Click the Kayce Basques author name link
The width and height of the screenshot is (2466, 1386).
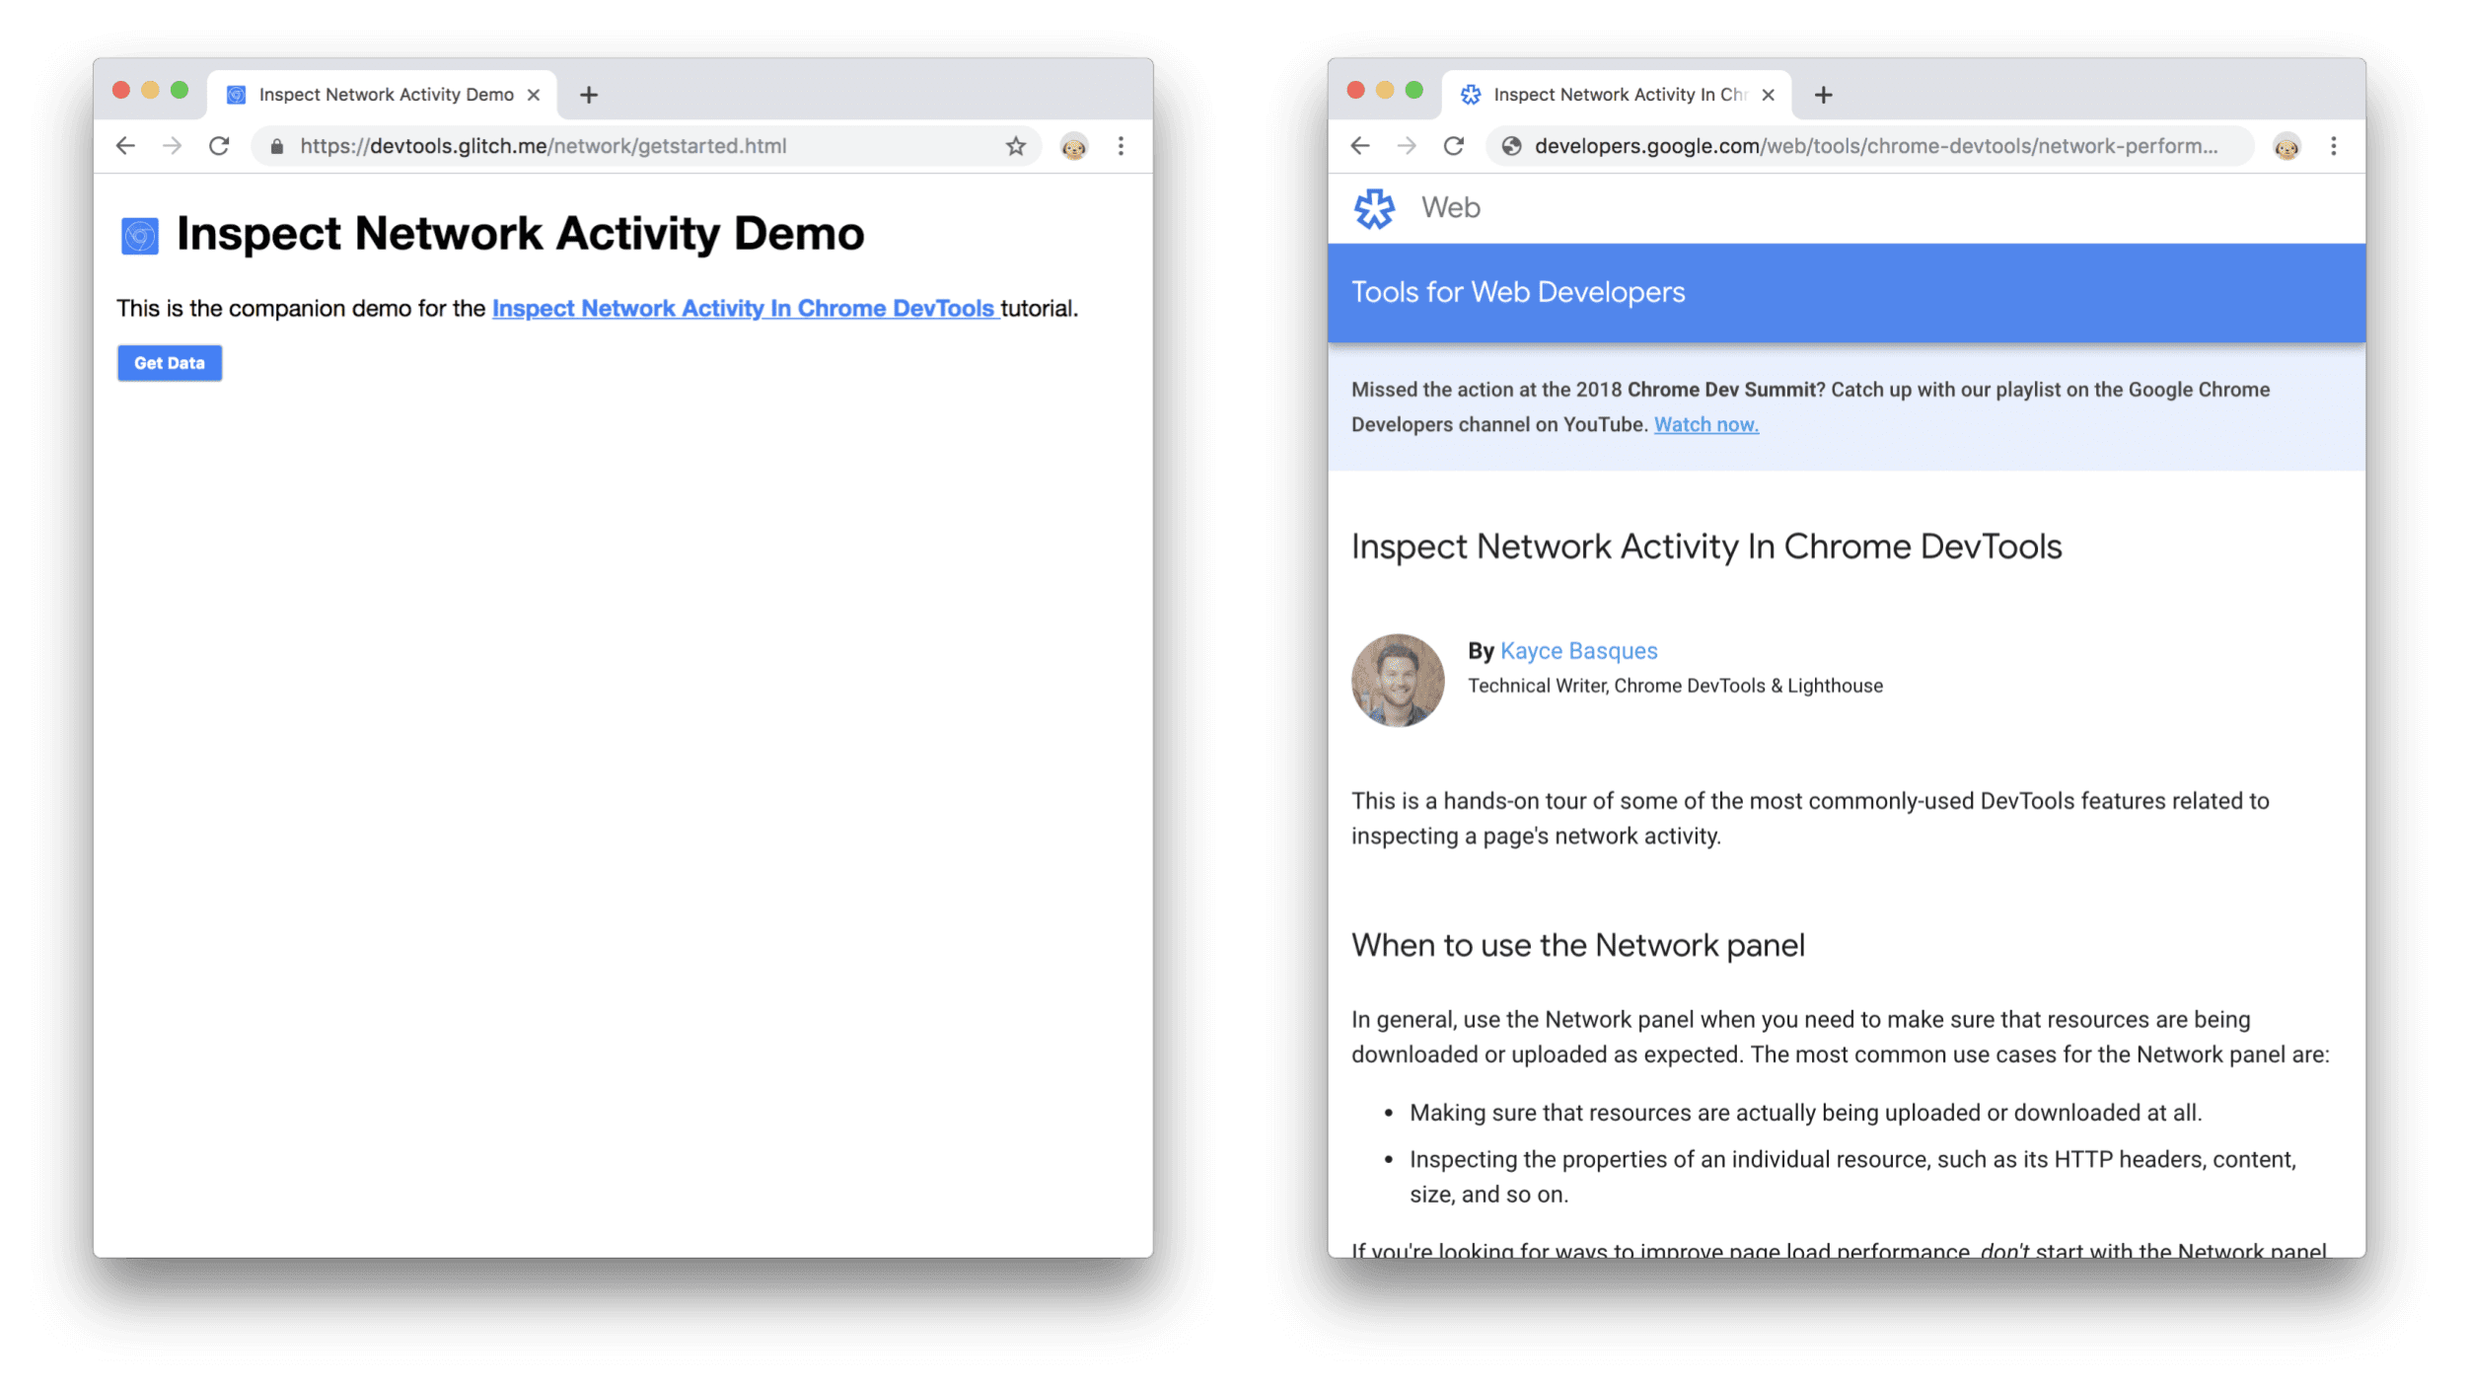tap(1577, 649)
